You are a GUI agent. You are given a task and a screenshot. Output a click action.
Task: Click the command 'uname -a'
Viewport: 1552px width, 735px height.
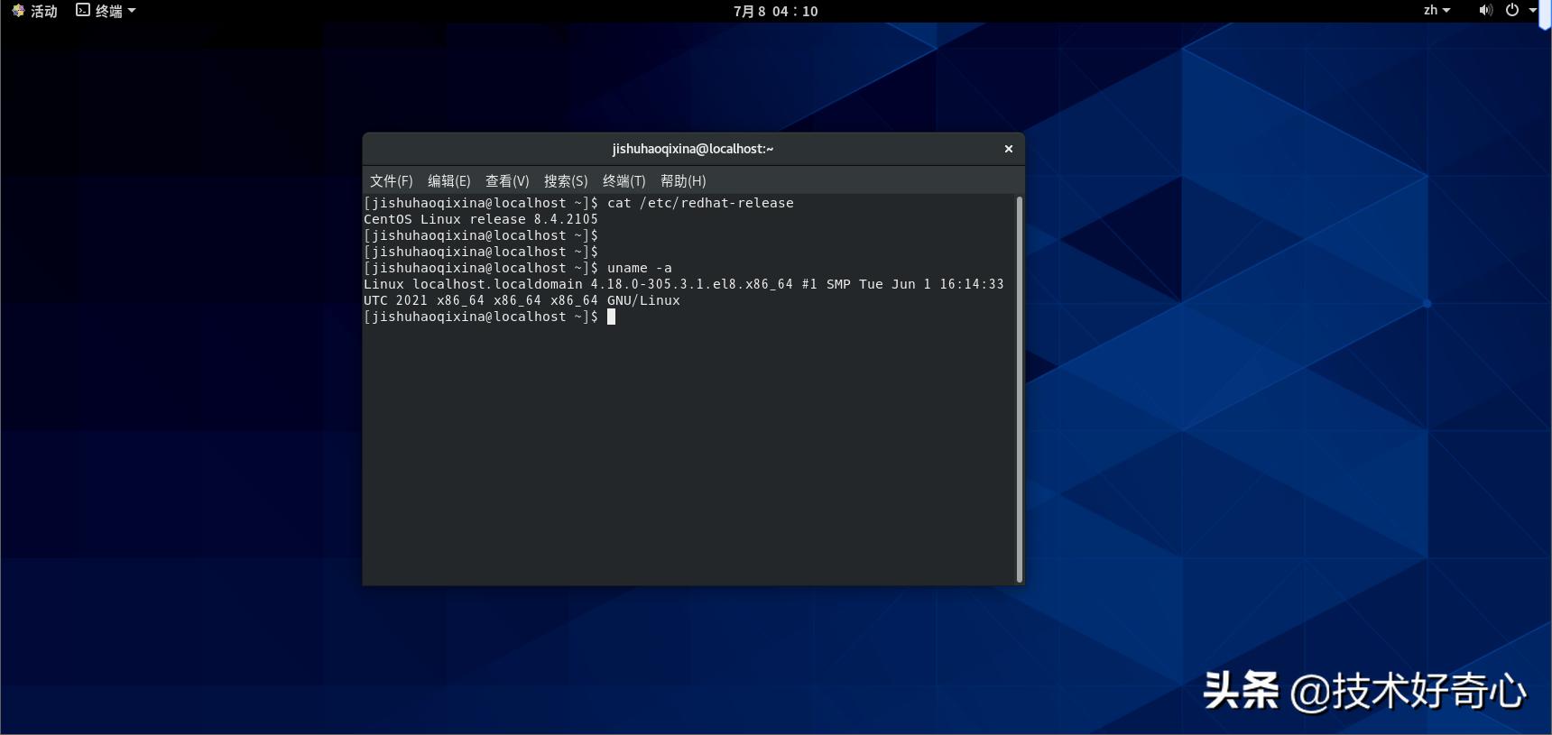click(x=640, y=268)
